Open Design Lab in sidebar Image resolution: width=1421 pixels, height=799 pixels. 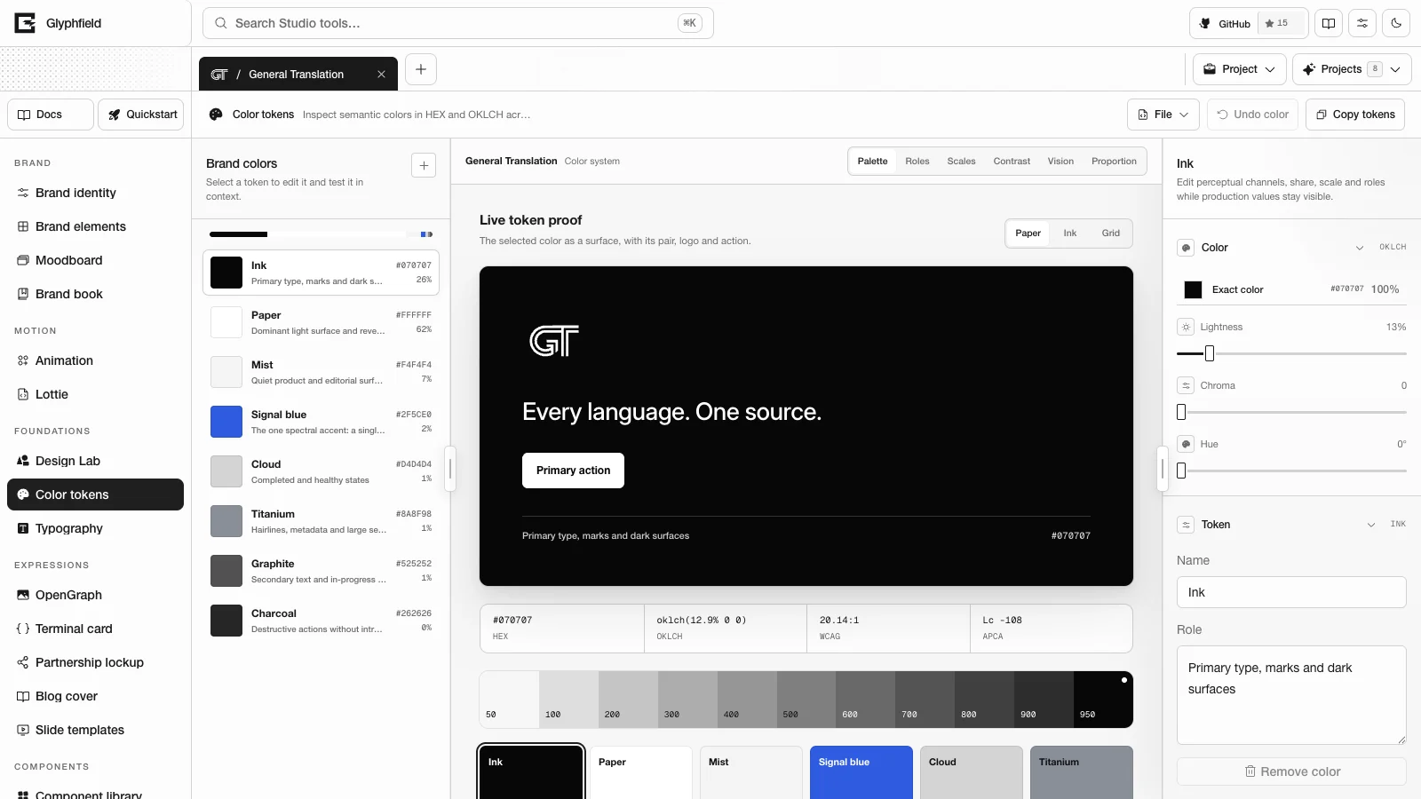pyautogui.click(x=95, y=461)
